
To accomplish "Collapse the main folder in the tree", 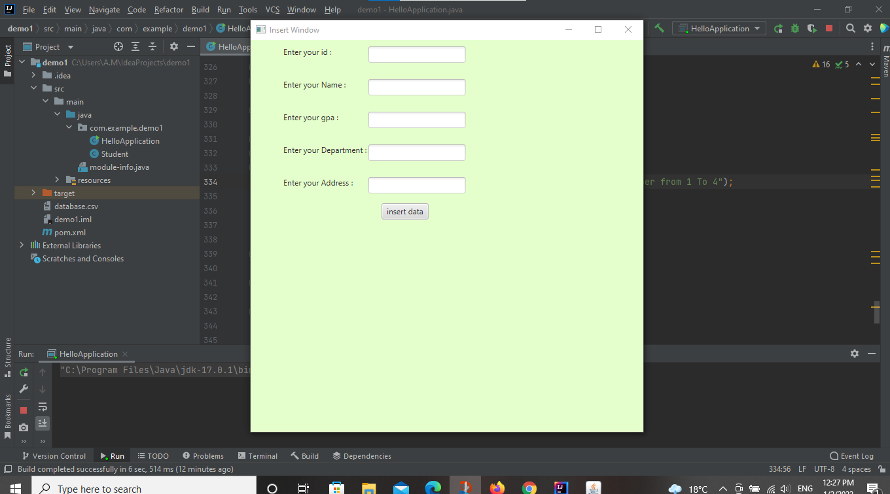I will tap(45, 101).
